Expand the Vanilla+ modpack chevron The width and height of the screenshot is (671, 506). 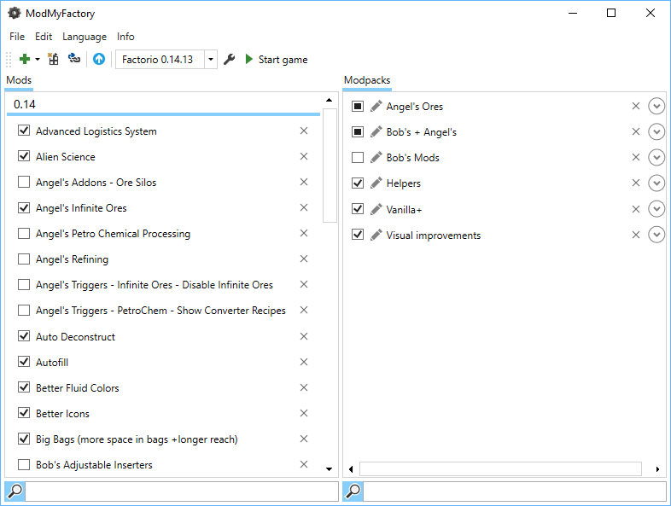click(x=656, y=209)
